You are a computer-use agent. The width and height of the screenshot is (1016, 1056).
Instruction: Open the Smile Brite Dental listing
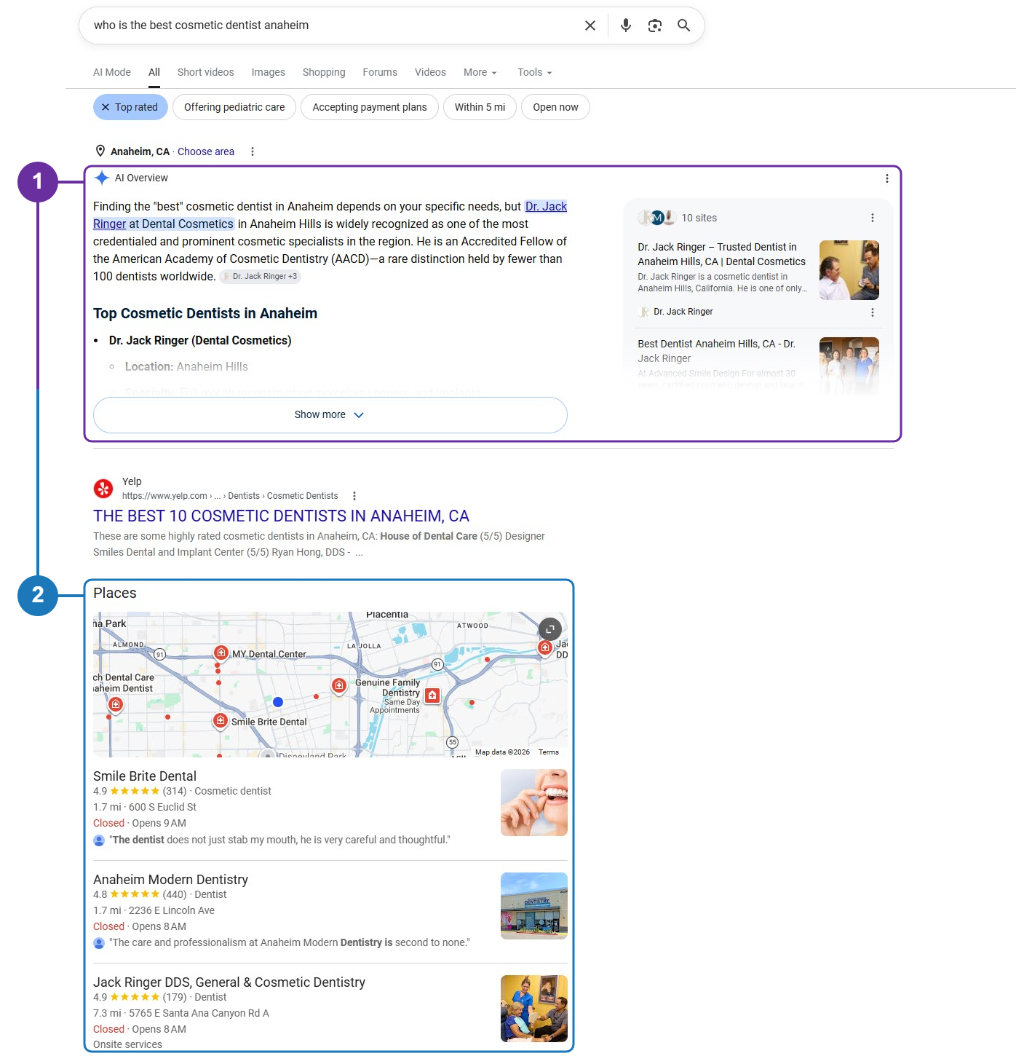pos(145,776)
